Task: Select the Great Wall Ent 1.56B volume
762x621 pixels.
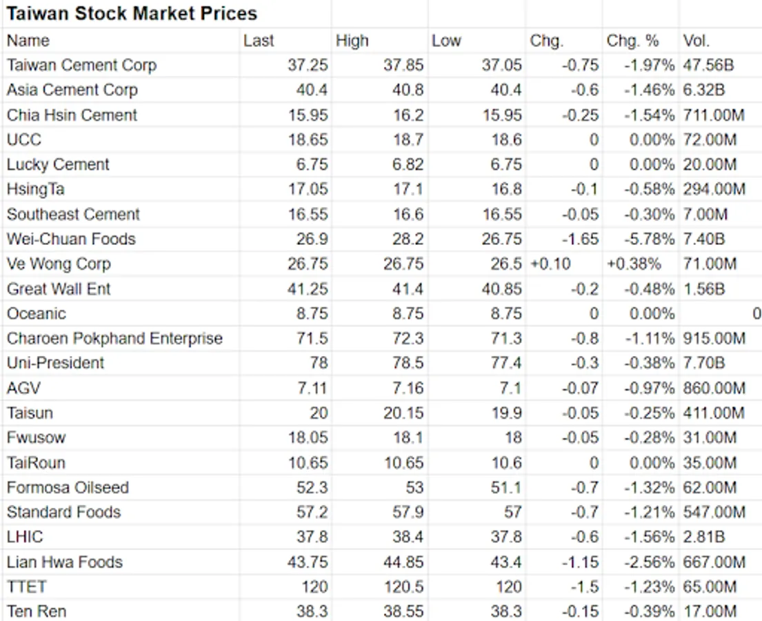Action: [703, 289]
